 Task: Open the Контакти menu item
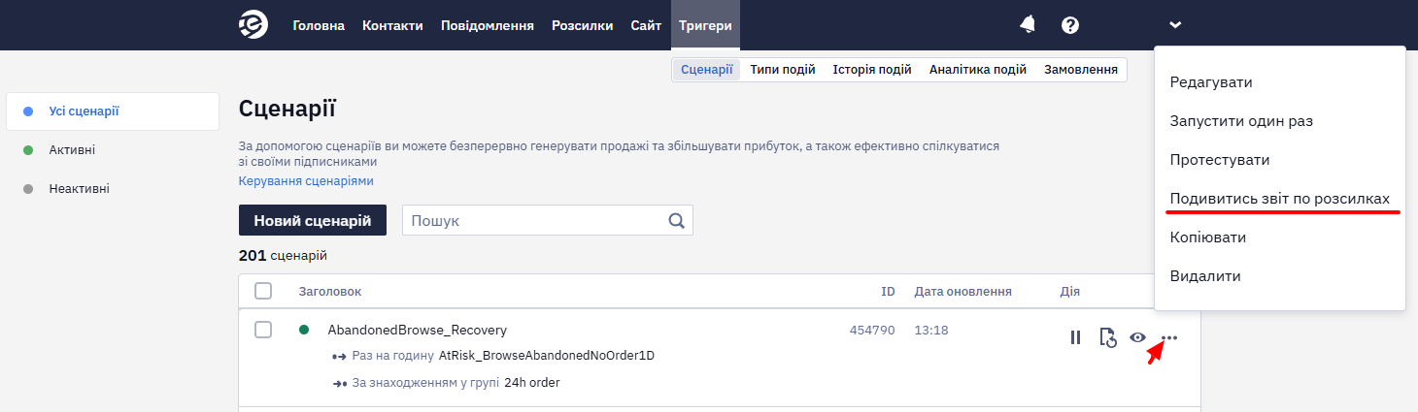click(392, 25)
